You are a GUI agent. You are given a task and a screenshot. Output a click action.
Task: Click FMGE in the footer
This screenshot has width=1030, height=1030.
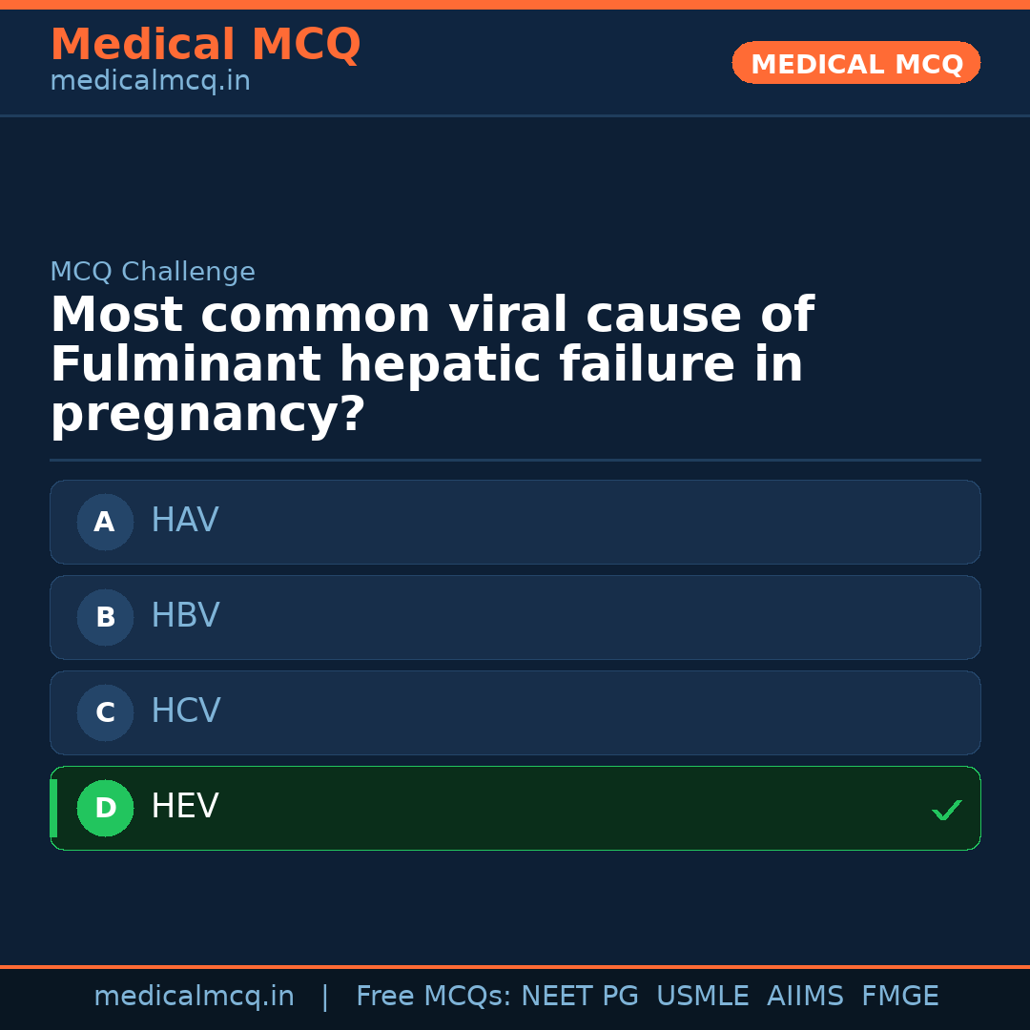(x=899, y=997)
